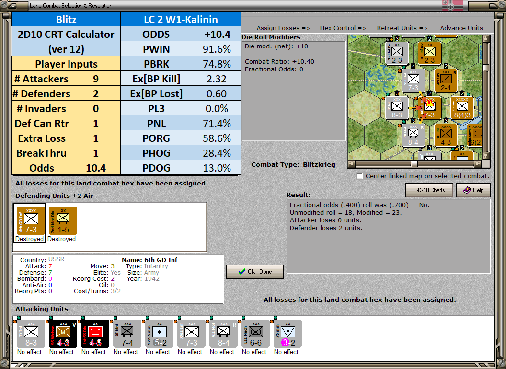Click the PWIN value 91.6%
Screen dimensions: 506x369
[217, 49]
